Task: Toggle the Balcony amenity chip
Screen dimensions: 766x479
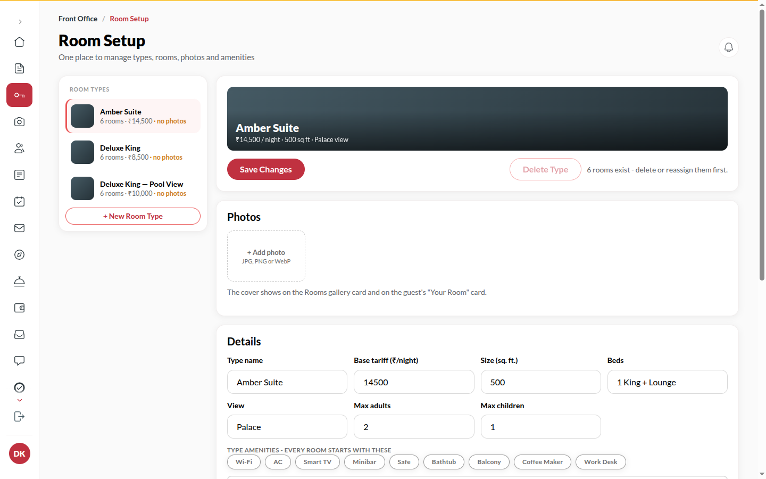Action: click(x=489, y=462)
